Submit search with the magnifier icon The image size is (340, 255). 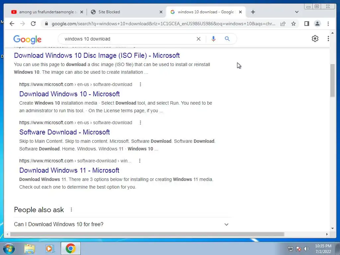click(x=227, y=39)
